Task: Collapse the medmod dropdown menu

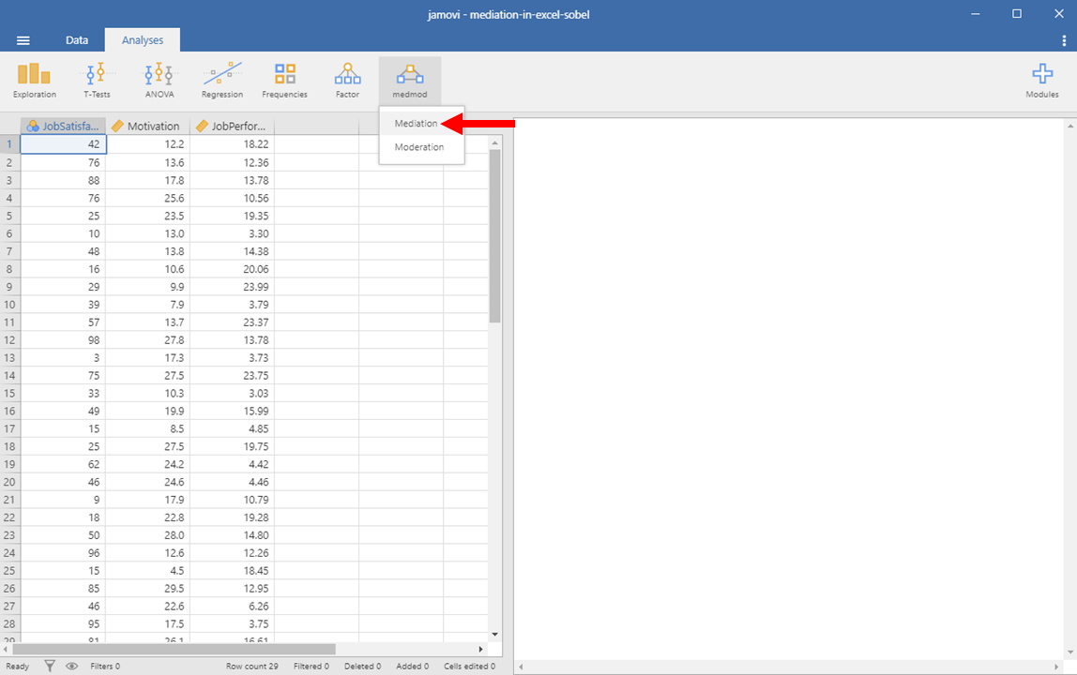Action: 409,80
